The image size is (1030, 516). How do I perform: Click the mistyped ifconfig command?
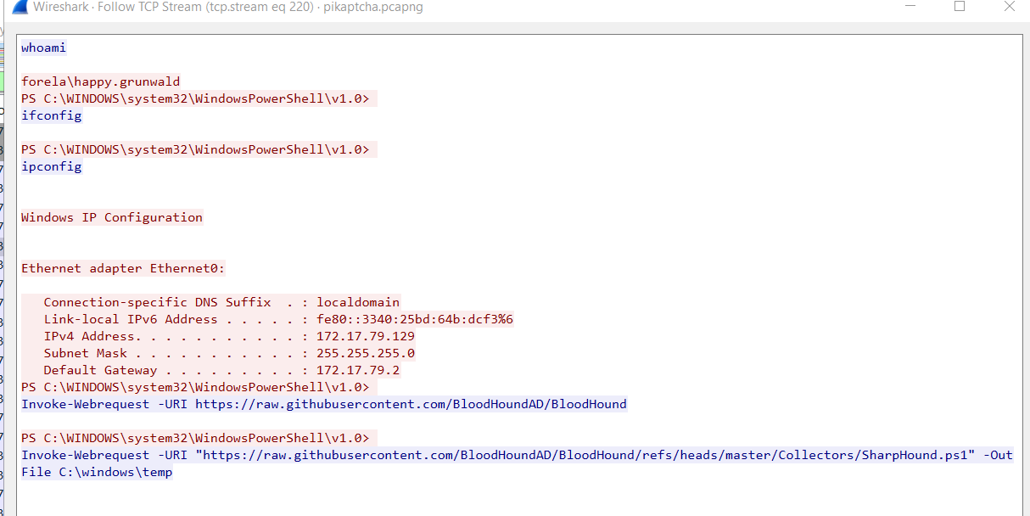52,115
